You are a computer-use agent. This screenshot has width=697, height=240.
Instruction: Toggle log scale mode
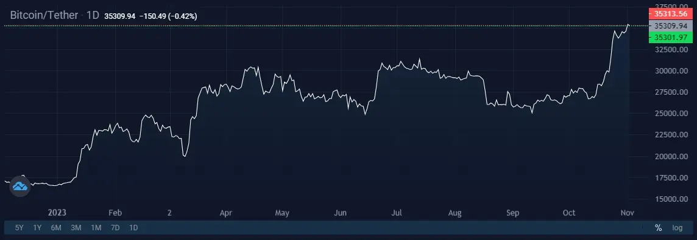click(x=677, y=228)
